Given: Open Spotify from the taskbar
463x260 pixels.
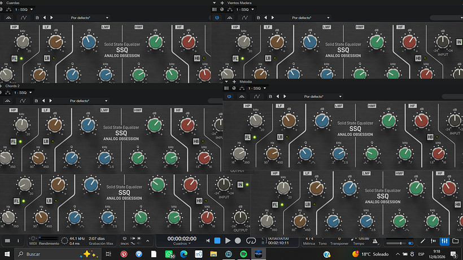Looking at the screenshot, I should [x=243, y=254].
